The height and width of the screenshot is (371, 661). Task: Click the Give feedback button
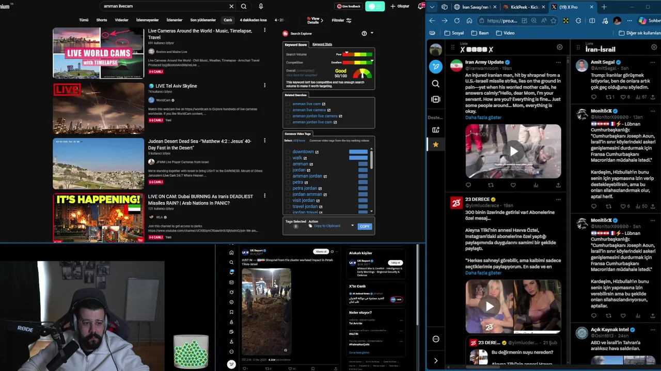[x=349, y=6]
